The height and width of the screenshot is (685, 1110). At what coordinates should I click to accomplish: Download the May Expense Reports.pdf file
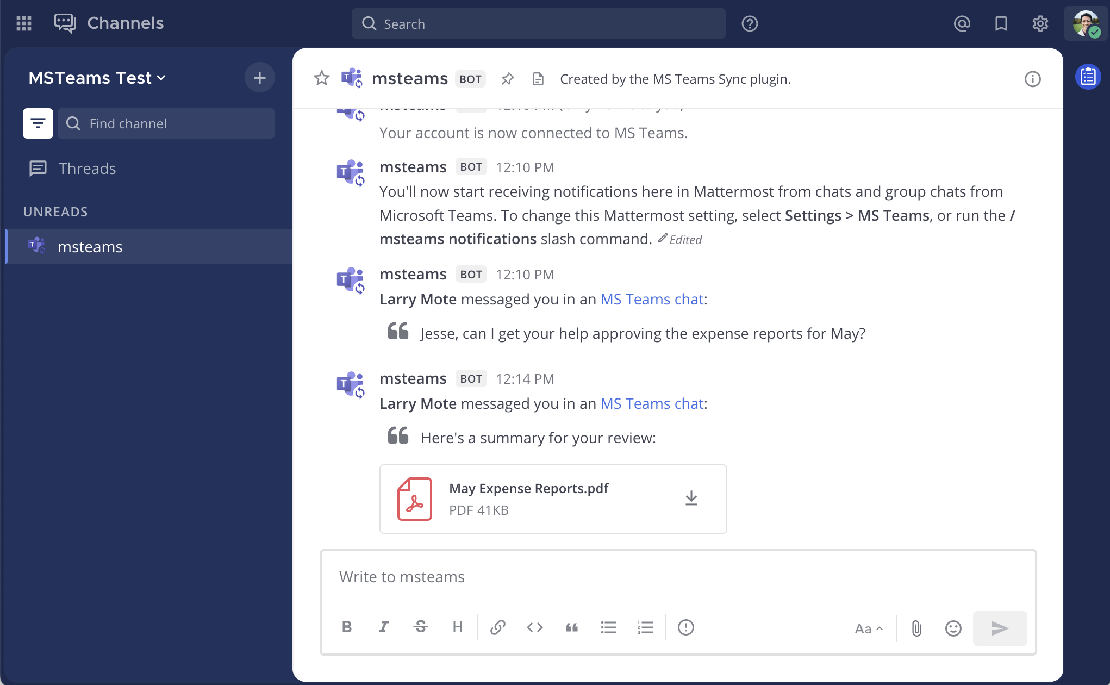[690, 498]
